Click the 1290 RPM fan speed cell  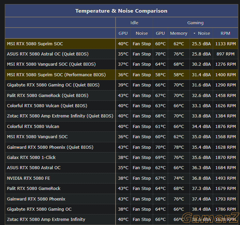pos(225,85)
